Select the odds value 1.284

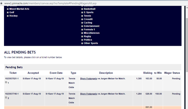[139, 94]
